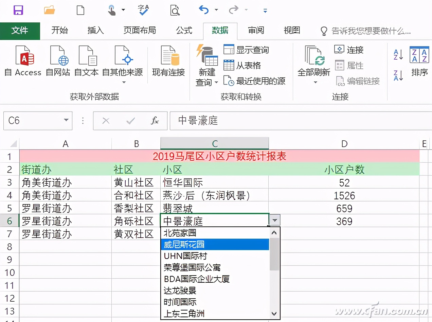Click 连接 button in ribbon
This screenshot has height=322, width=432.
point(349,50)
